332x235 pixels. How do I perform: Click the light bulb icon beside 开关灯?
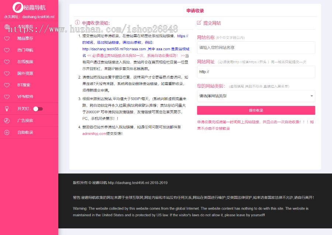(7, 109)
